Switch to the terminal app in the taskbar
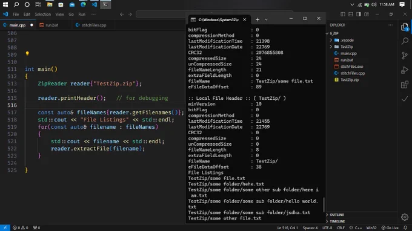The height and width of the screenshot is (231, 412). [x=105, y=4]
